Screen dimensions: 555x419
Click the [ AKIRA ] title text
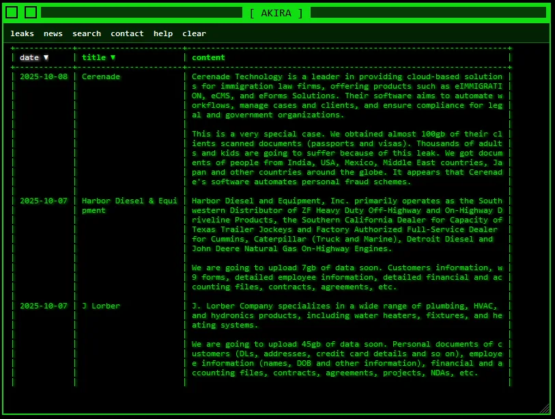point(276,12)
